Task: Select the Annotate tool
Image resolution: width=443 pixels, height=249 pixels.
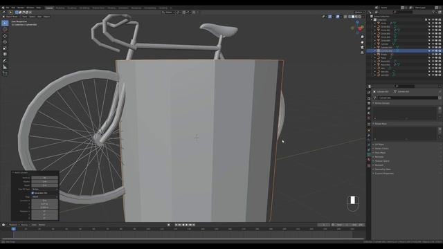Action: [x=5, y=61]
